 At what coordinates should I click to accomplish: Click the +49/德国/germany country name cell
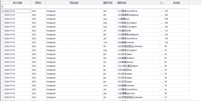[x=138, y=93]
